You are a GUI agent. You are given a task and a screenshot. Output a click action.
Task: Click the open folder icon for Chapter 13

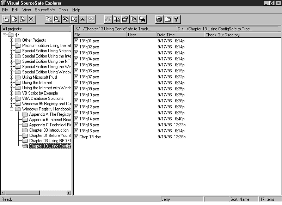point(25,146)
